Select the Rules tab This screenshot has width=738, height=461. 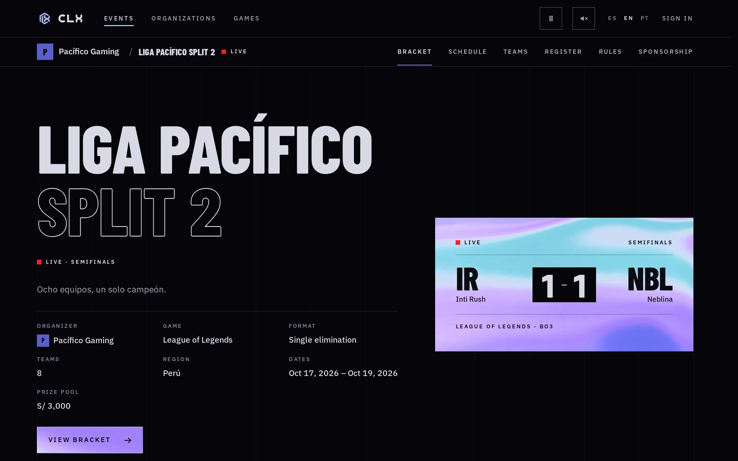tap(610, 51)
